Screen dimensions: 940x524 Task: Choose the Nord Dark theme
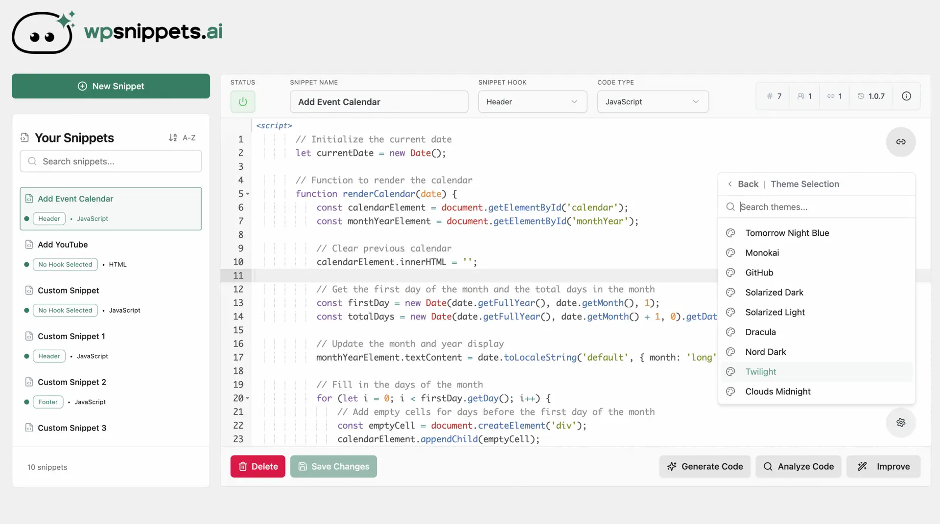[x=816, y=352]
